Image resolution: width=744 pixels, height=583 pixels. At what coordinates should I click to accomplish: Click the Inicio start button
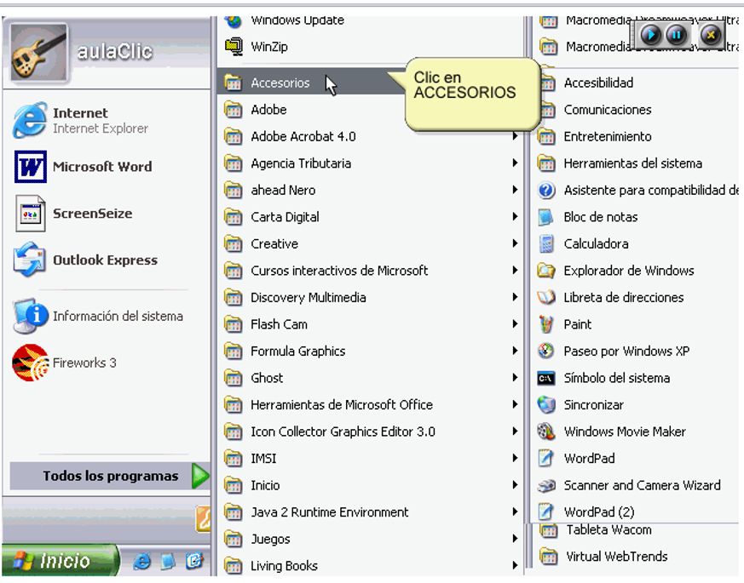click(x=59, y=561)
